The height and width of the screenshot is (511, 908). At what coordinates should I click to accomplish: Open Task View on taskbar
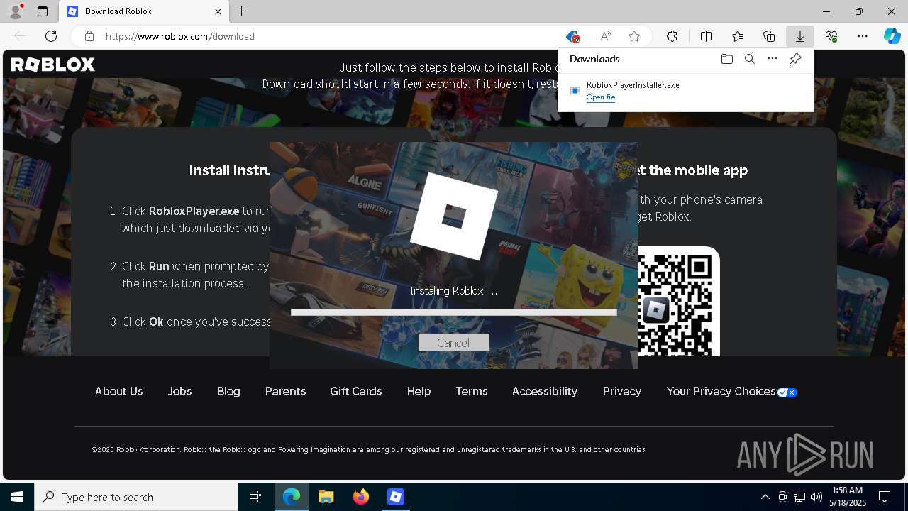tap(255, 497)
